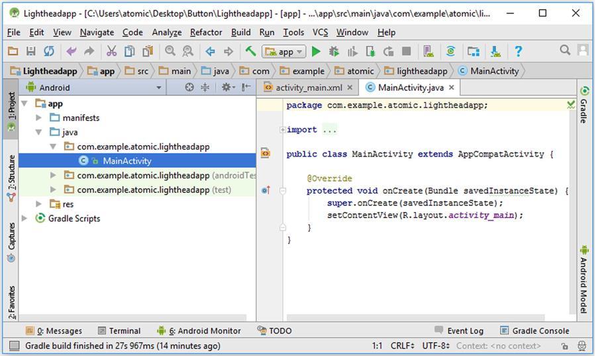Toggle the Captures side panel

[x=11, y=242]
